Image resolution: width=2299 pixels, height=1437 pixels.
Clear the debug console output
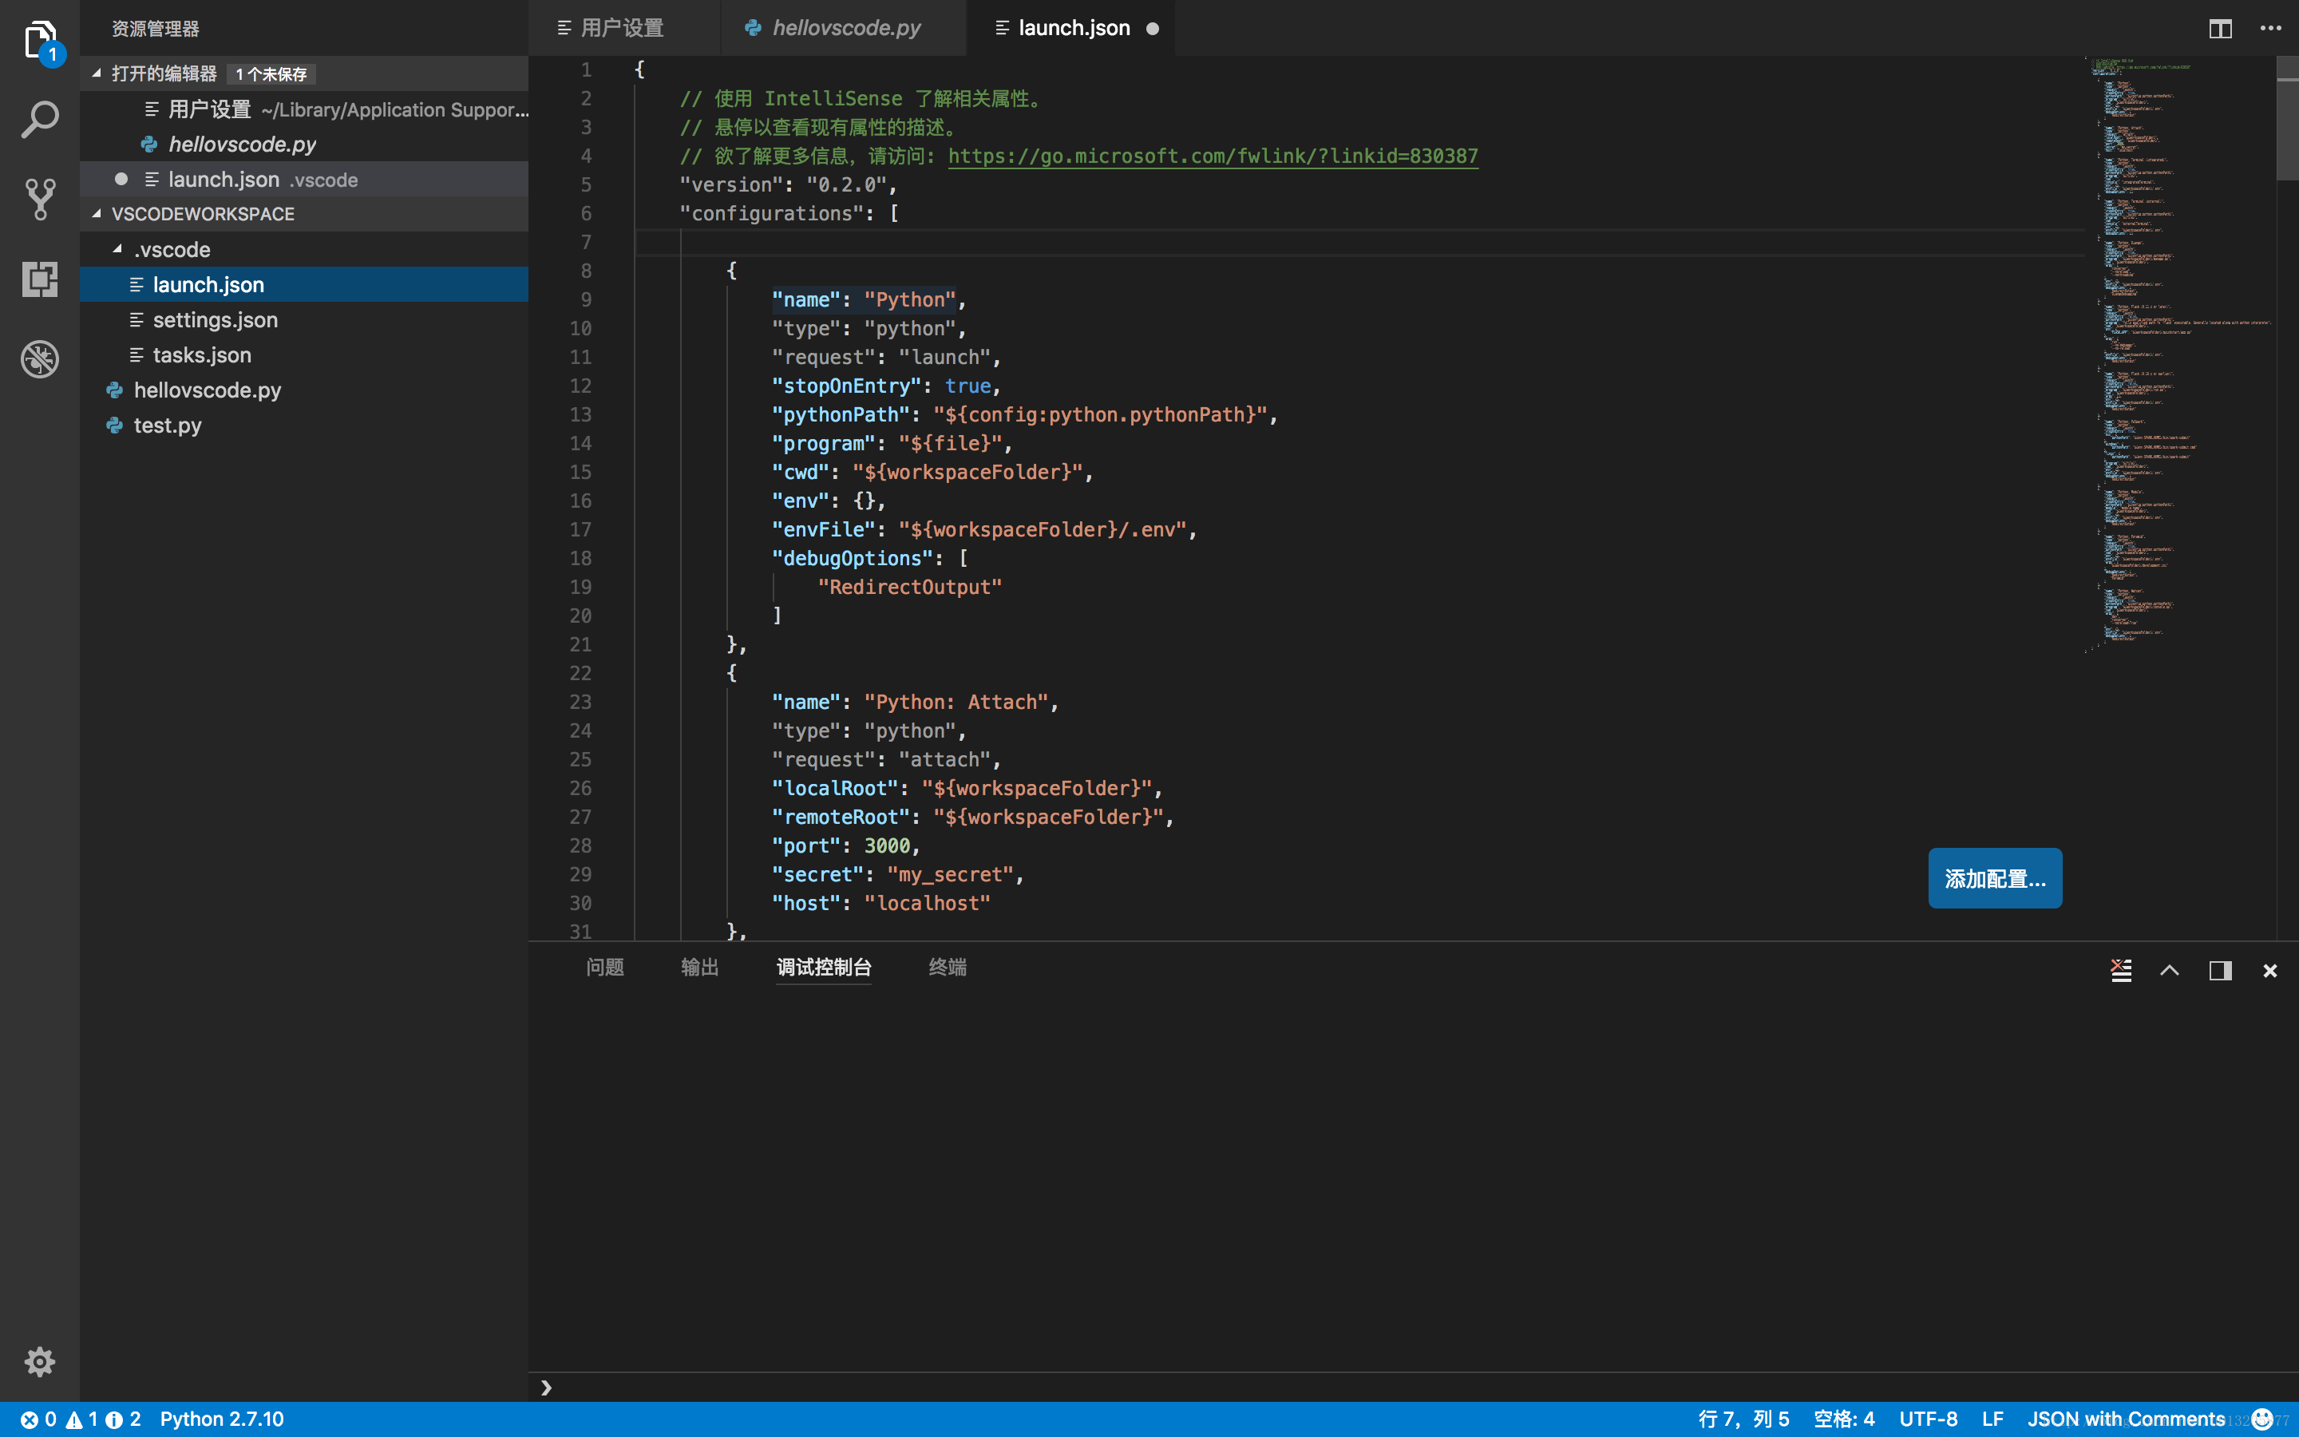pos(2121,969)
